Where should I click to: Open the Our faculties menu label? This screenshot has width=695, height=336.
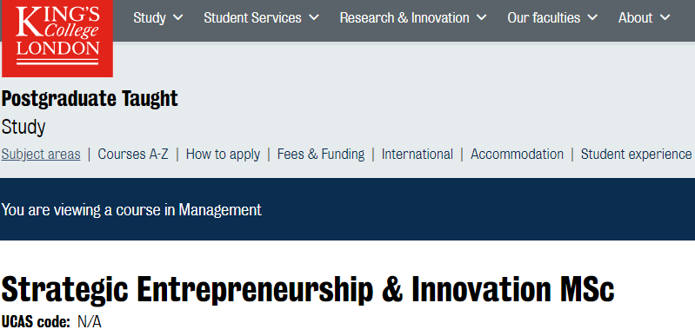pyautogui.click(x=544, y=17)
